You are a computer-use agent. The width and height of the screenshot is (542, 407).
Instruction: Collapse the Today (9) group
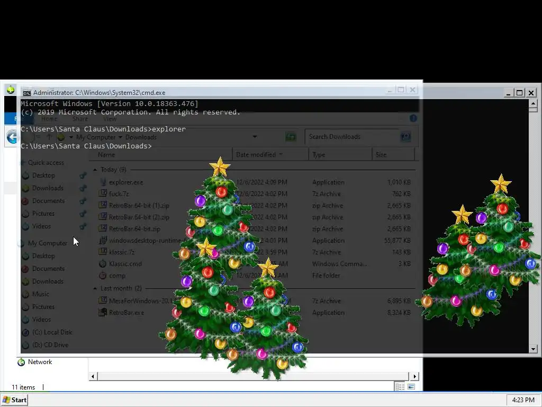[95, 170]
